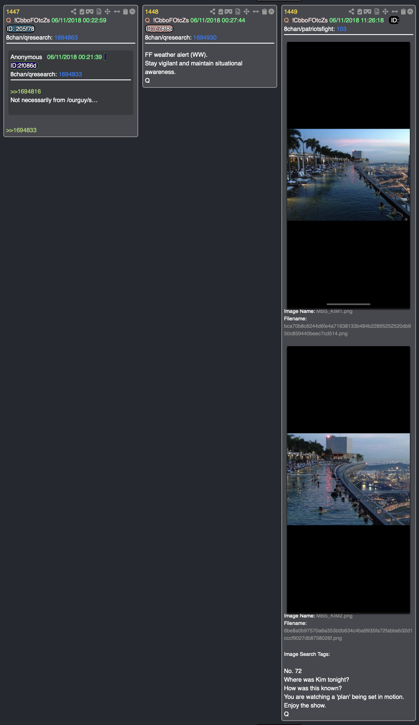Open the MBS_KIM1.png pool image
Viewport: 419px width, 725px height.
[348, 175]
